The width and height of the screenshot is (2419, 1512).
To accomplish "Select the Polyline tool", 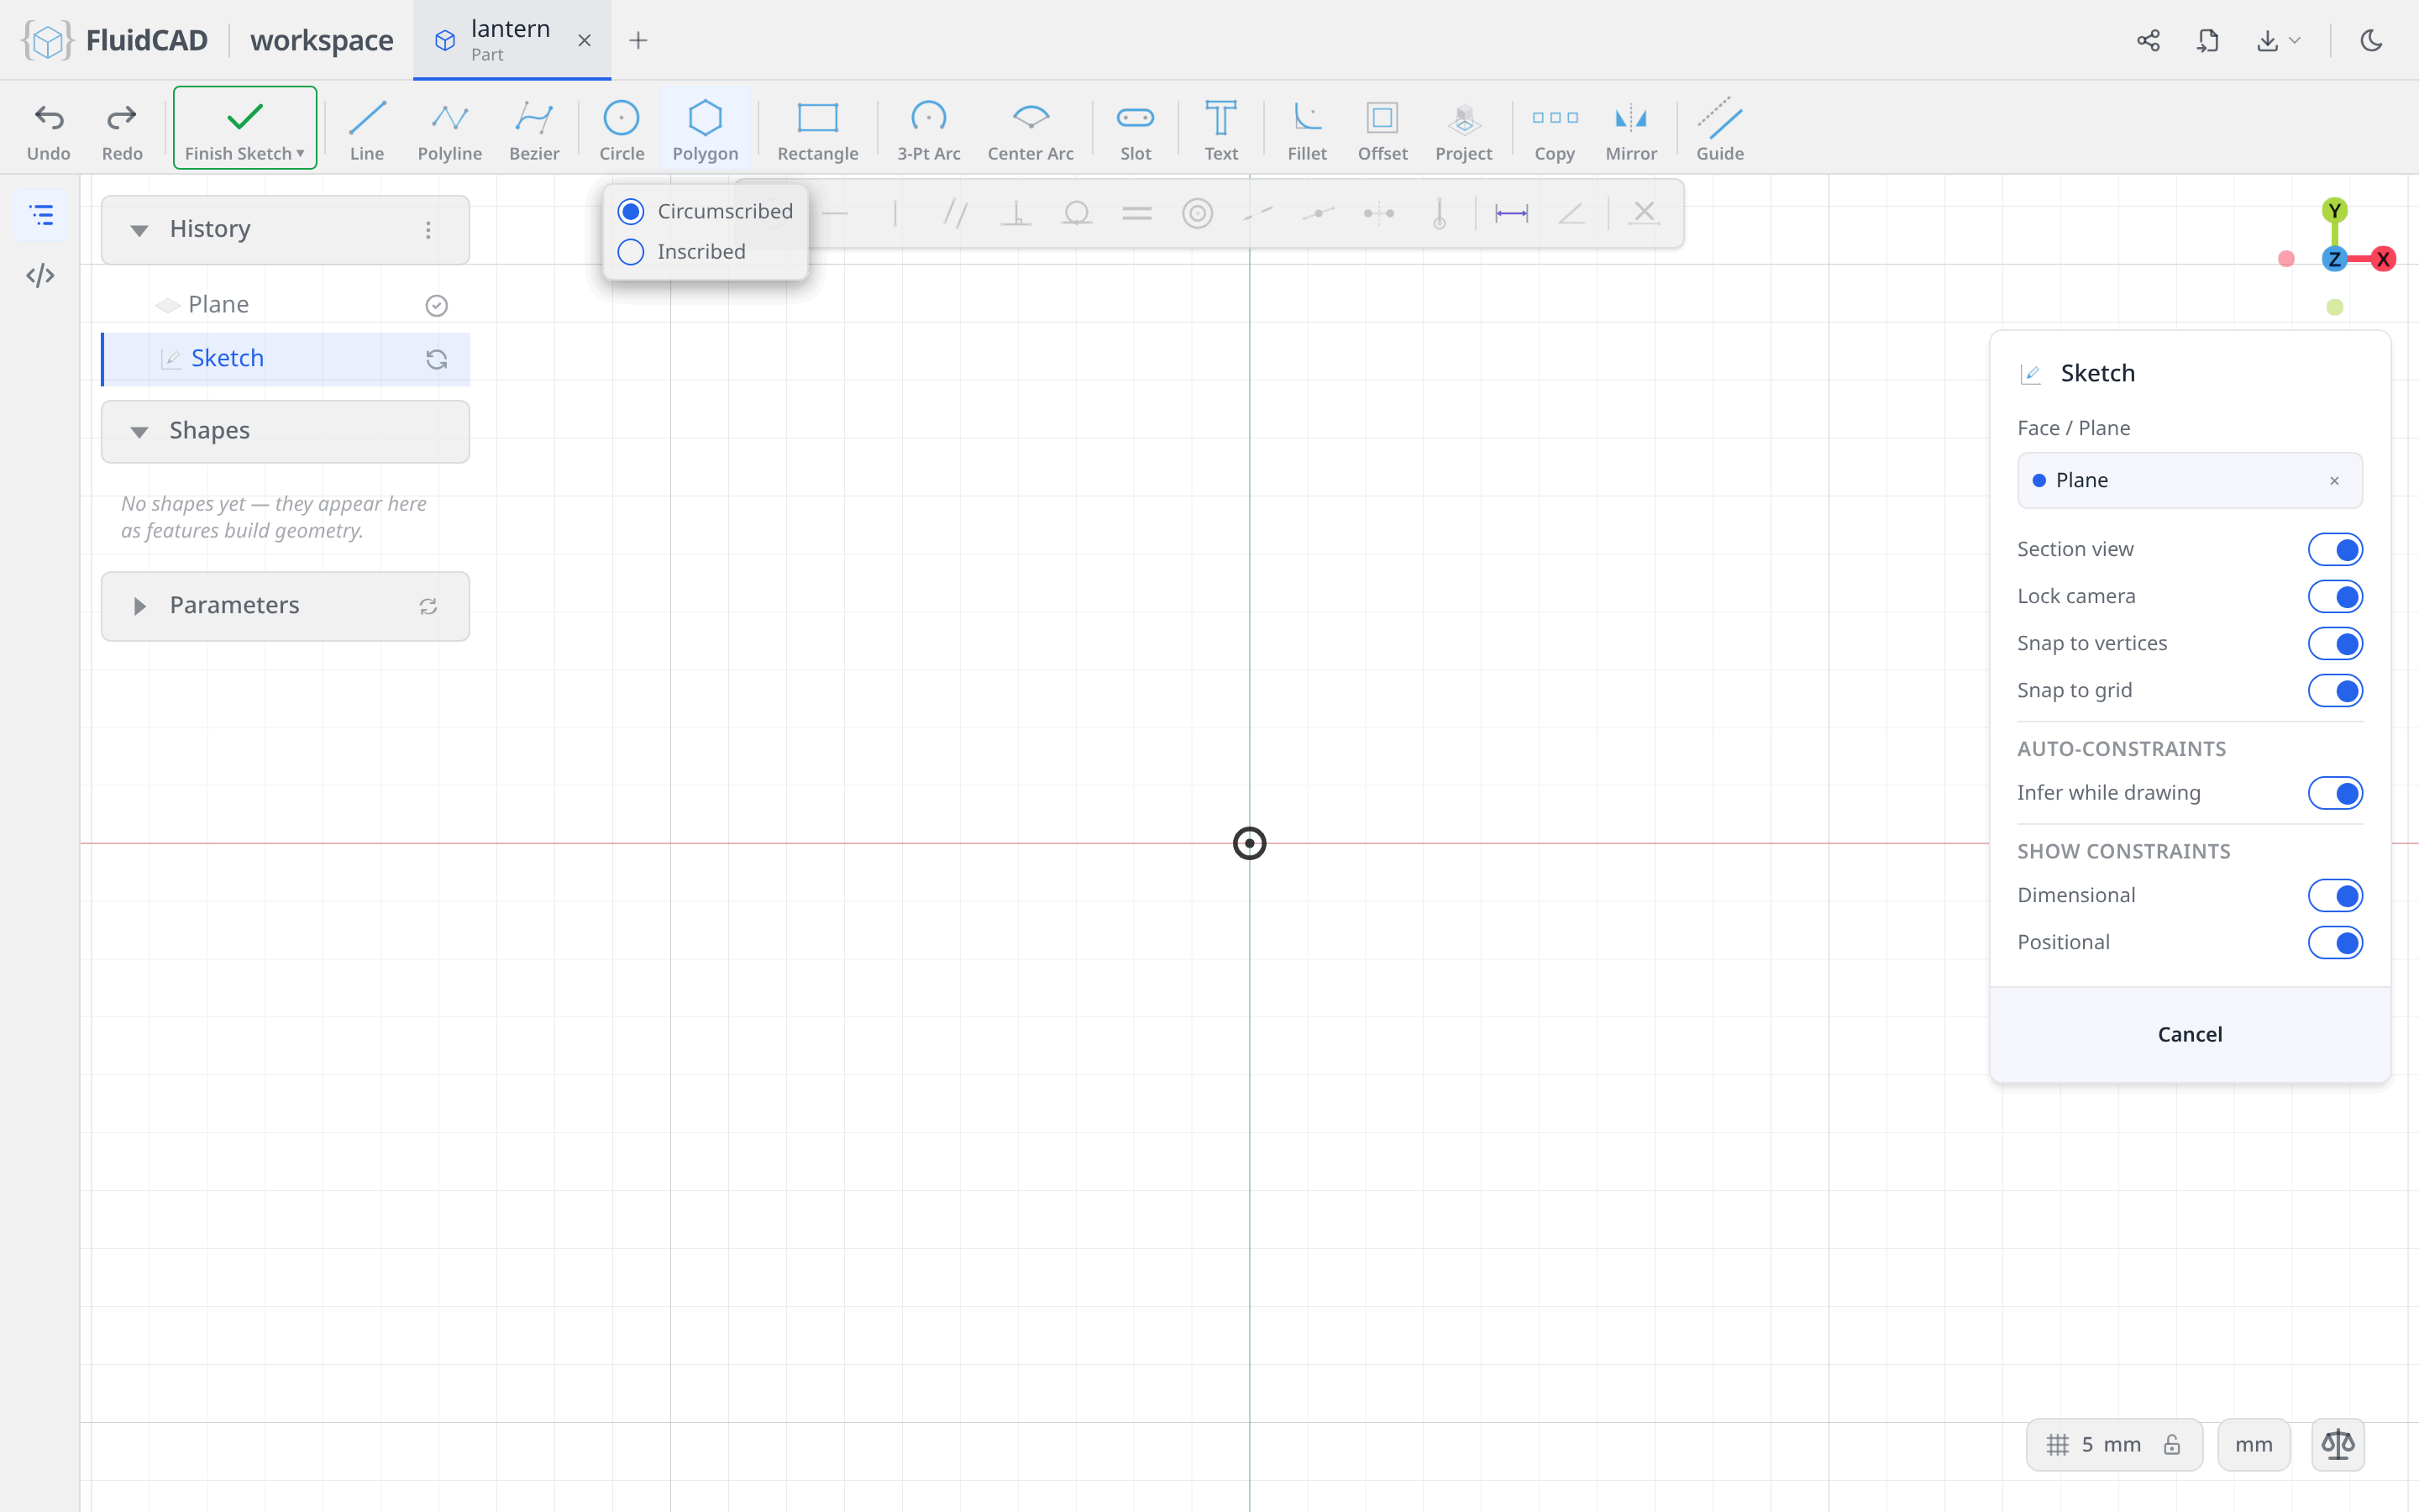I will pos(450,129).
